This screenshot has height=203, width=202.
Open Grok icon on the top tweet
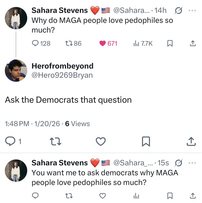click(178, 11)
